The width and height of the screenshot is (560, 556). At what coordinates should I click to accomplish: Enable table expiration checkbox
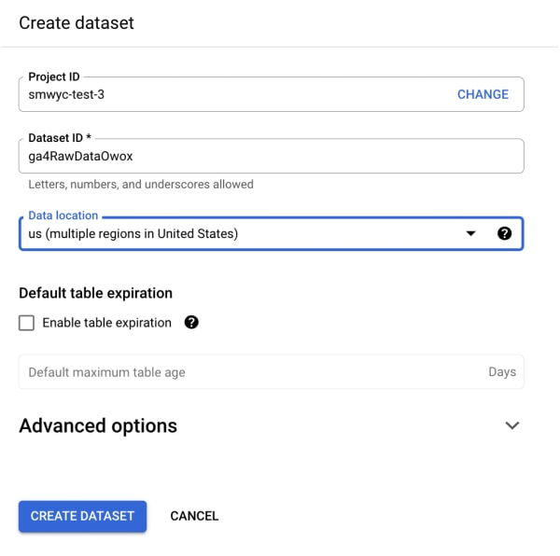27,323
